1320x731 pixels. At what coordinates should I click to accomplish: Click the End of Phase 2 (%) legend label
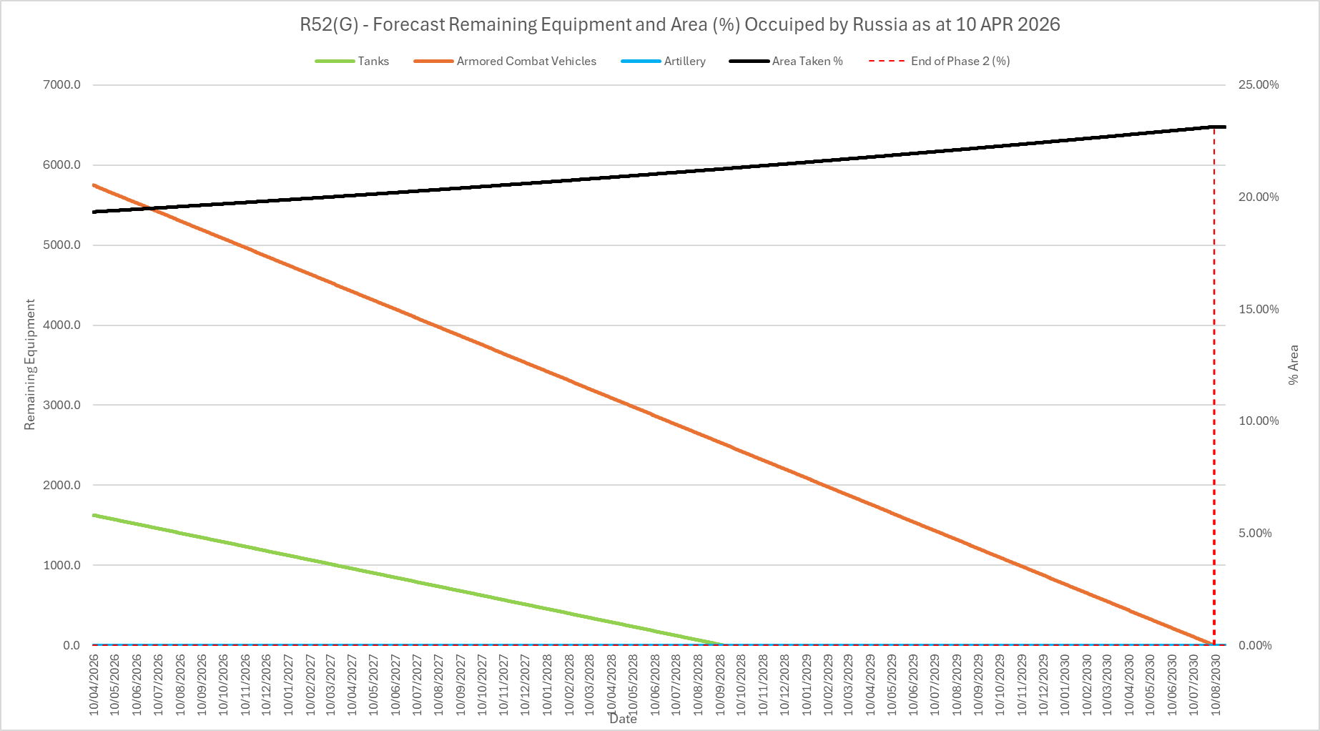(960, 62)
